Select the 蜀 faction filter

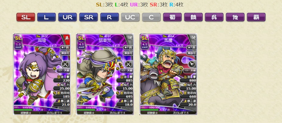pyautogui.click(x=172, y=17)
